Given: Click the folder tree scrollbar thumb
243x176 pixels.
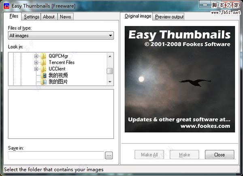Looking at the screenshot, I should [110, 71].
